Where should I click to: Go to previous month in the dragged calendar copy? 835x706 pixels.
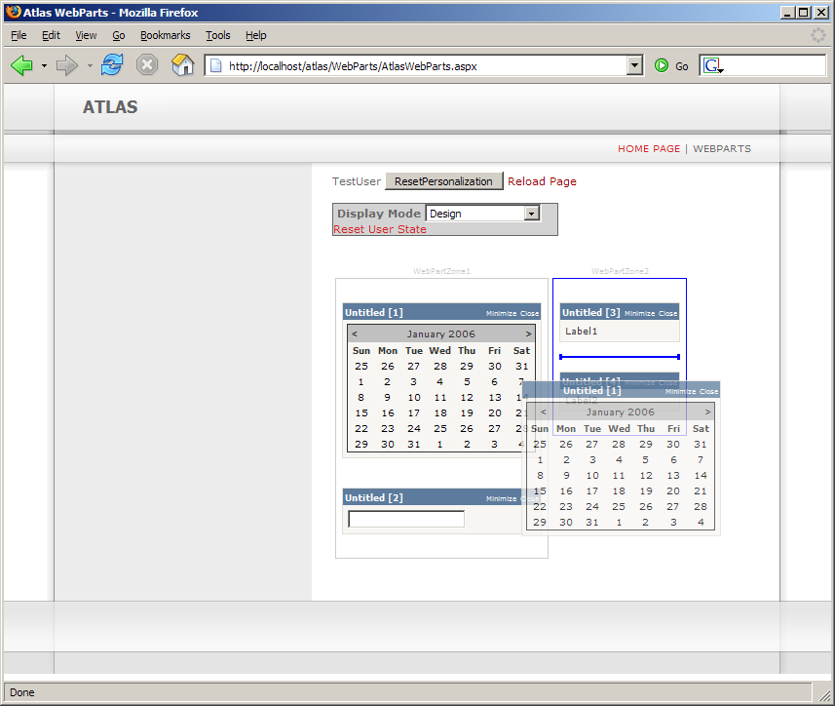tap(543, 412)
